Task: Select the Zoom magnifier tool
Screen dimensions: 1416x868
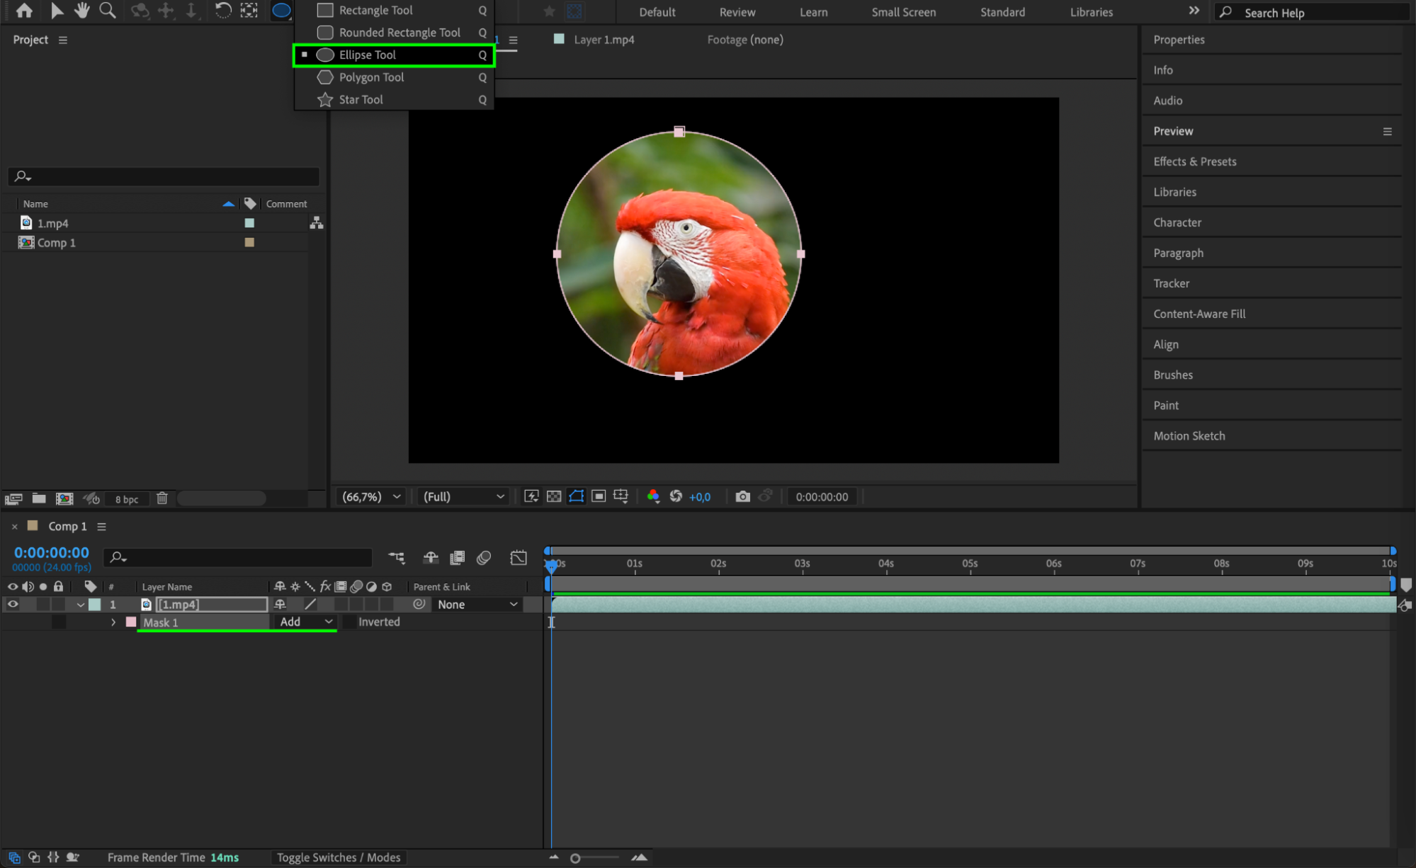Action: (108, 11)
